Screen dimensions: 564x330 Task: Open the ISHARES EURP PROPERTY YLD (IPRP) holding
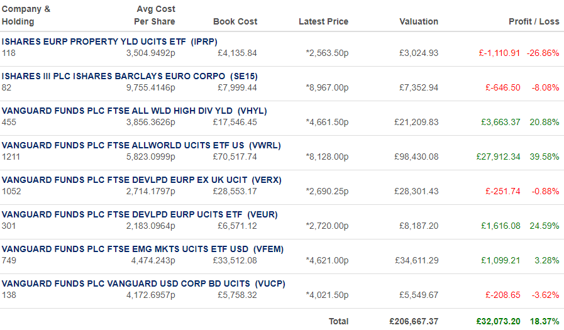[x=109, y=41]
